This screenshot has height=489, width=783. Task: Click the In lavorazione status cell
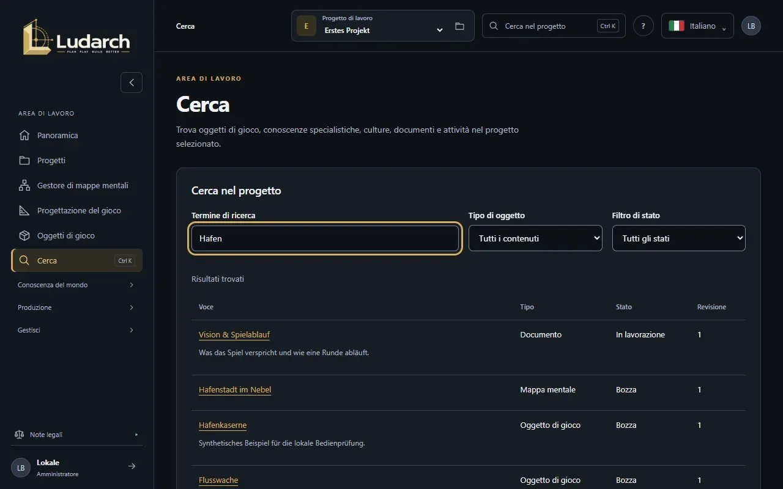640,335
